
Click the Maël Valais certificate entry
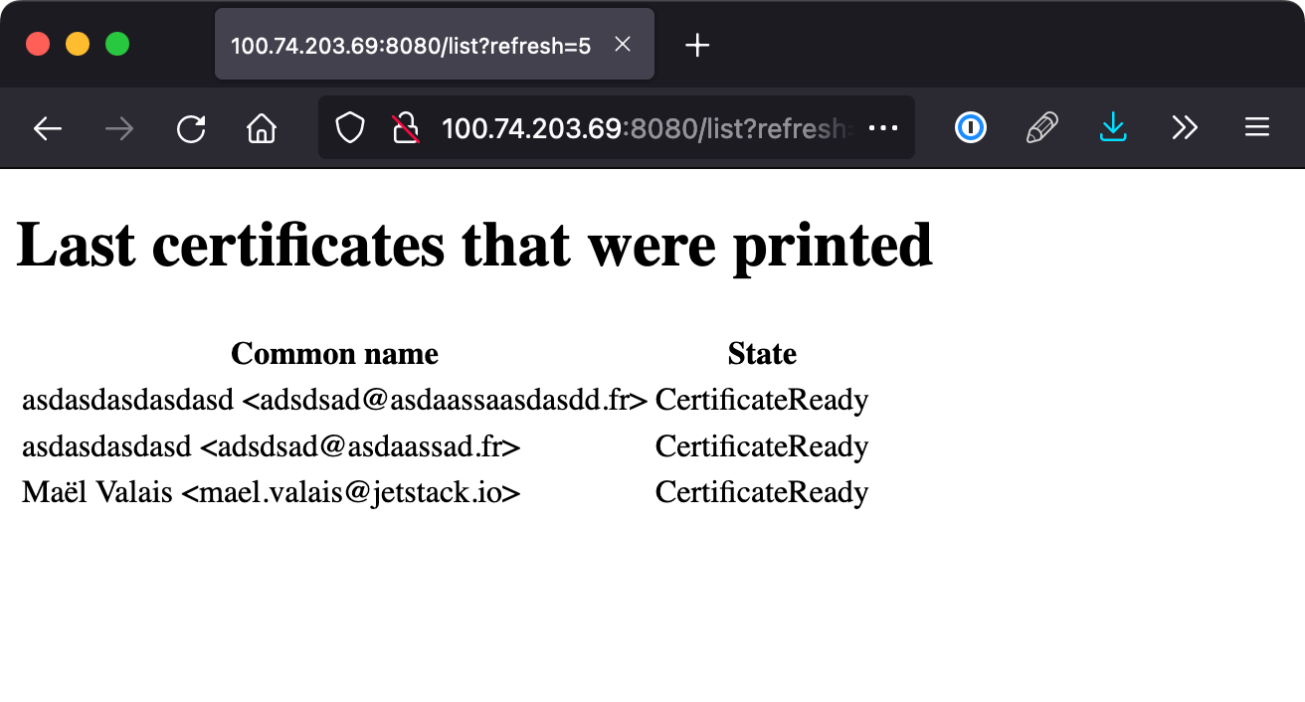click(x=272, y=492)
